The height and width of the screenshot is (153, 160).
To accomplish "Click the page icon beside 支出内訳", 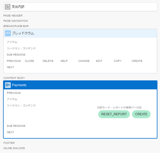I will point(8,7).
